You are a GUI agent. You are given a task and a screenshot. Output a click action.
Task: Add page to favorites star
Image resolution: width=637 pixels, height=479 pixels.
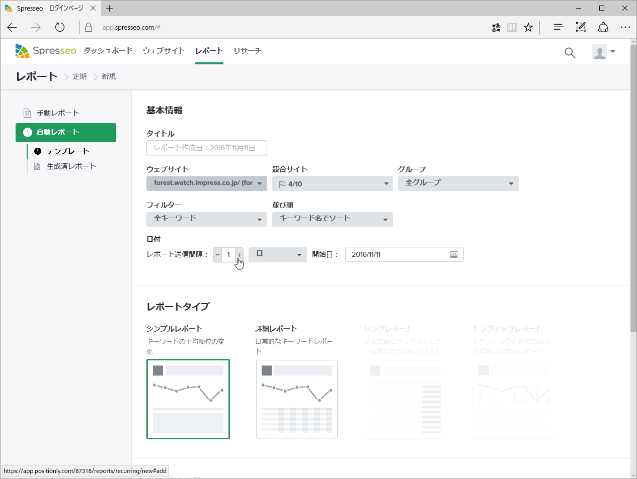[x=528, y=27]
